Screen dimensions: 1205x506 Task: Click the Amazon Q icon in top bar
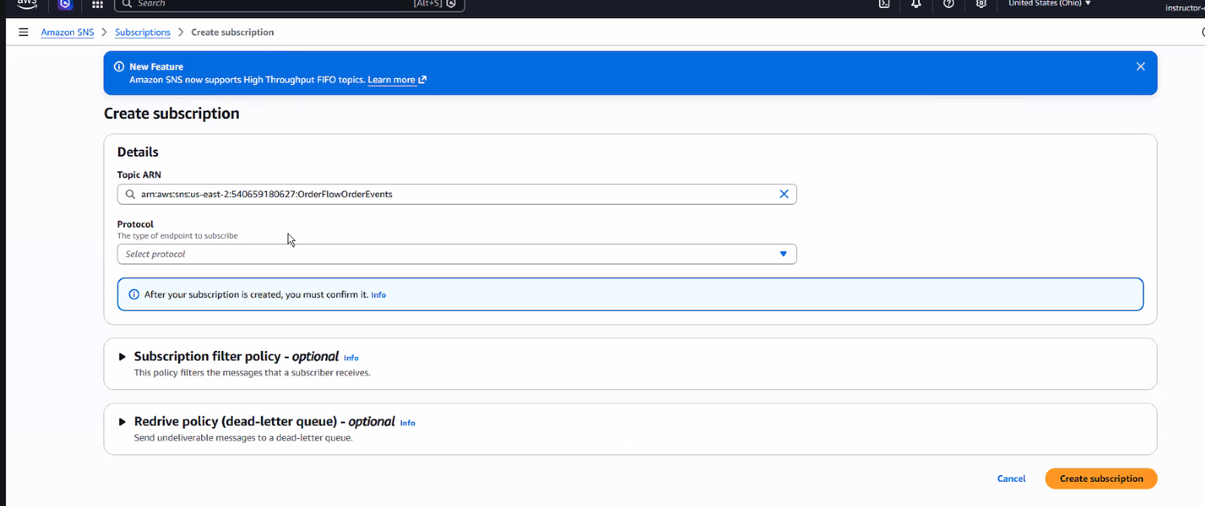[65, 4]
